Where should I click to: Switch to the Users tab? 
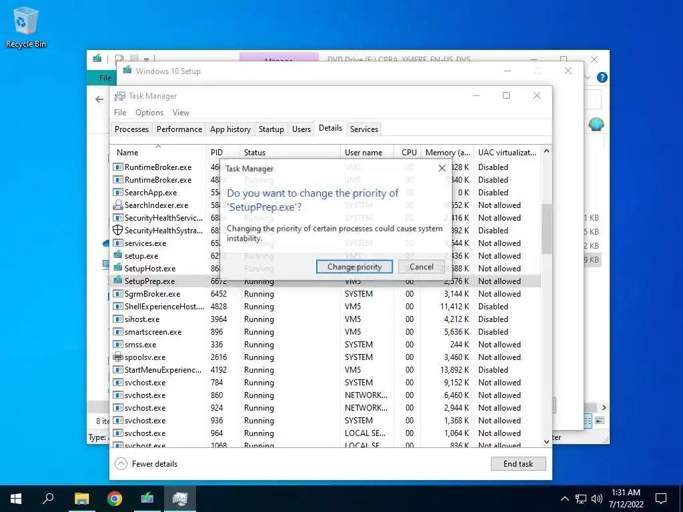coord(301,129)
